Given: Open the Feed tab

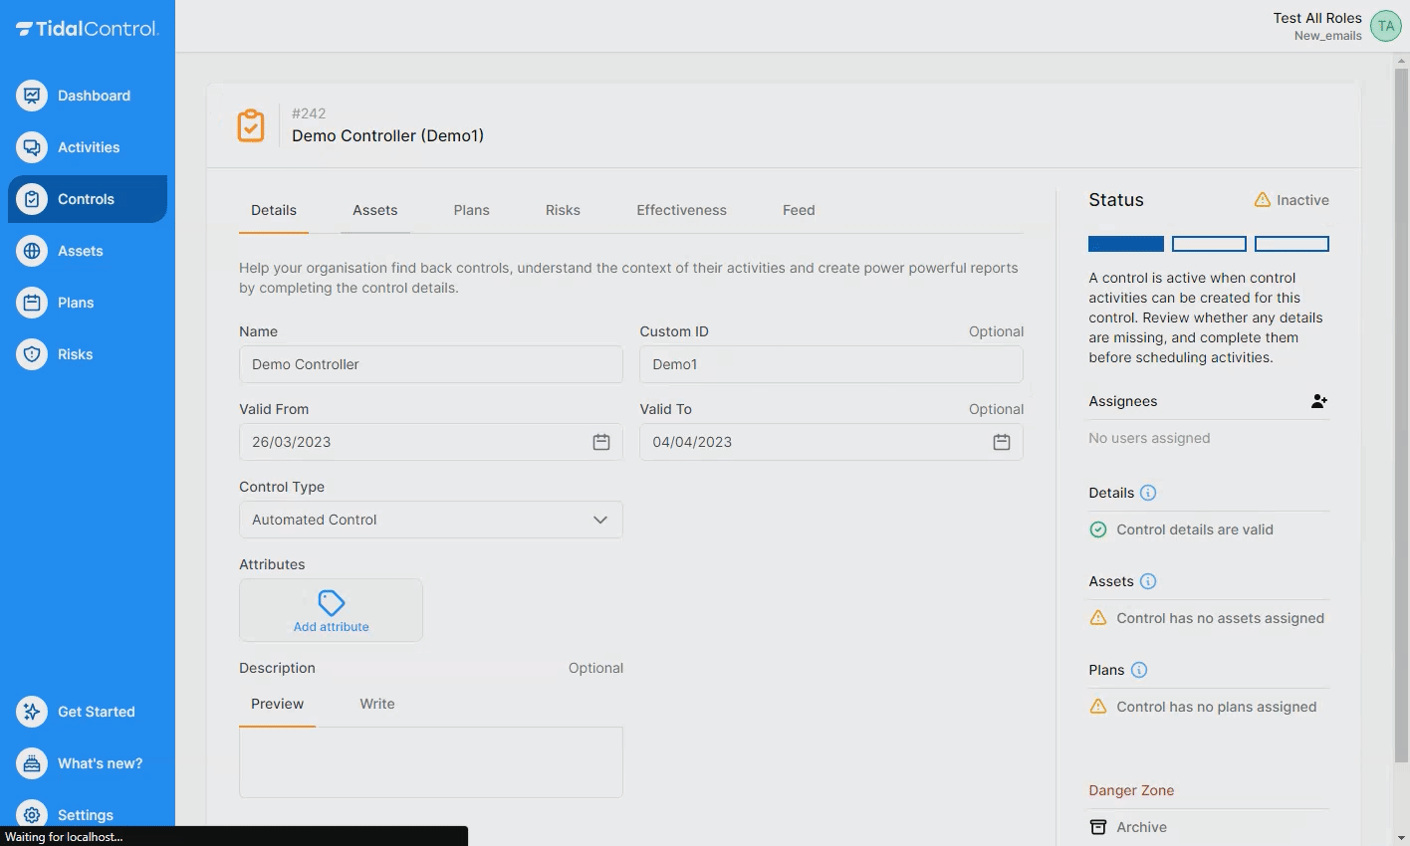Looking at the screenshot, I should click(798, 210).
